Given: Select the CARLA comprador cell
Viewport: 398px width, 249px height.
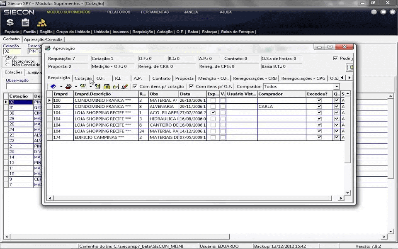Looking at the screenshot, I should (282, 107).
